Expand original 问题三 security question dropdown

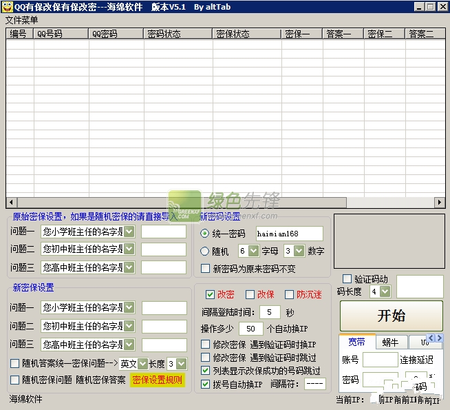tap(129, 268)
